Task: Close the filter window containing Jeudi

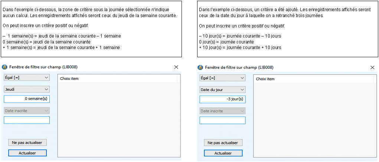Action: (x=176, y=67)
